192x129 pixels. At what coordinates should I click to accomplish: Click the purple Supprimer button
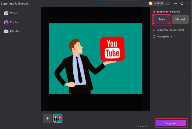[x=171, y=123]
